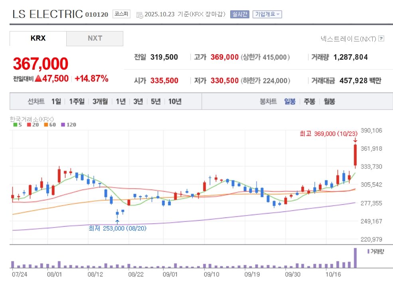The image size is (393, 288).
Task: Click the 실시간 real-time button
Action: [240, 14]
